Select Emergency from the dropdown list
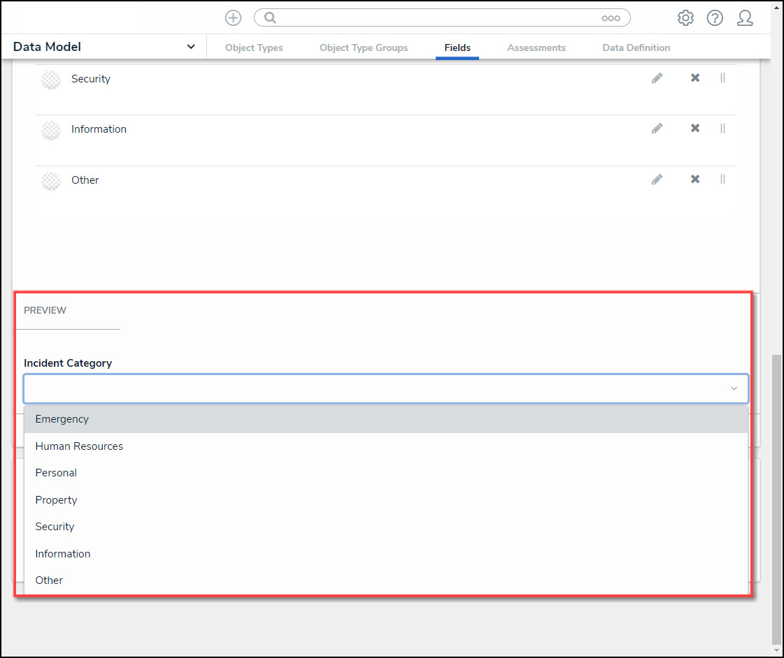 (62, 419)
